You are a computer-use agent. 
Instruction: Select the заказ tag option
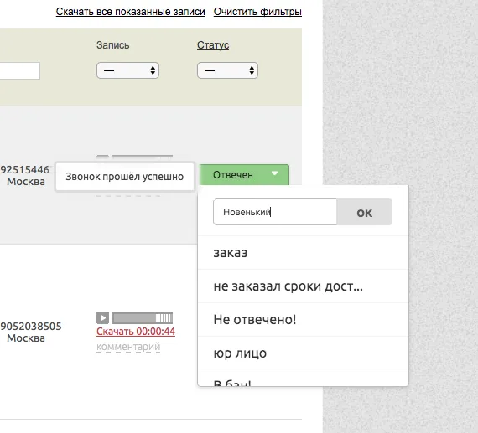coord(303,253)
